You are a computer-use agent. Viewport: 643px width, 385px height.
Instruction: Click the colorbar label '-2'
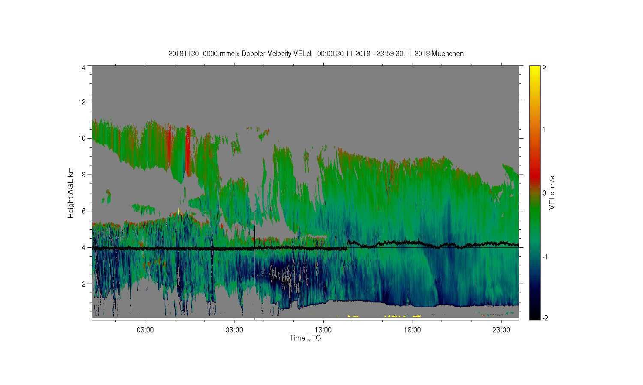pos(545,318)
